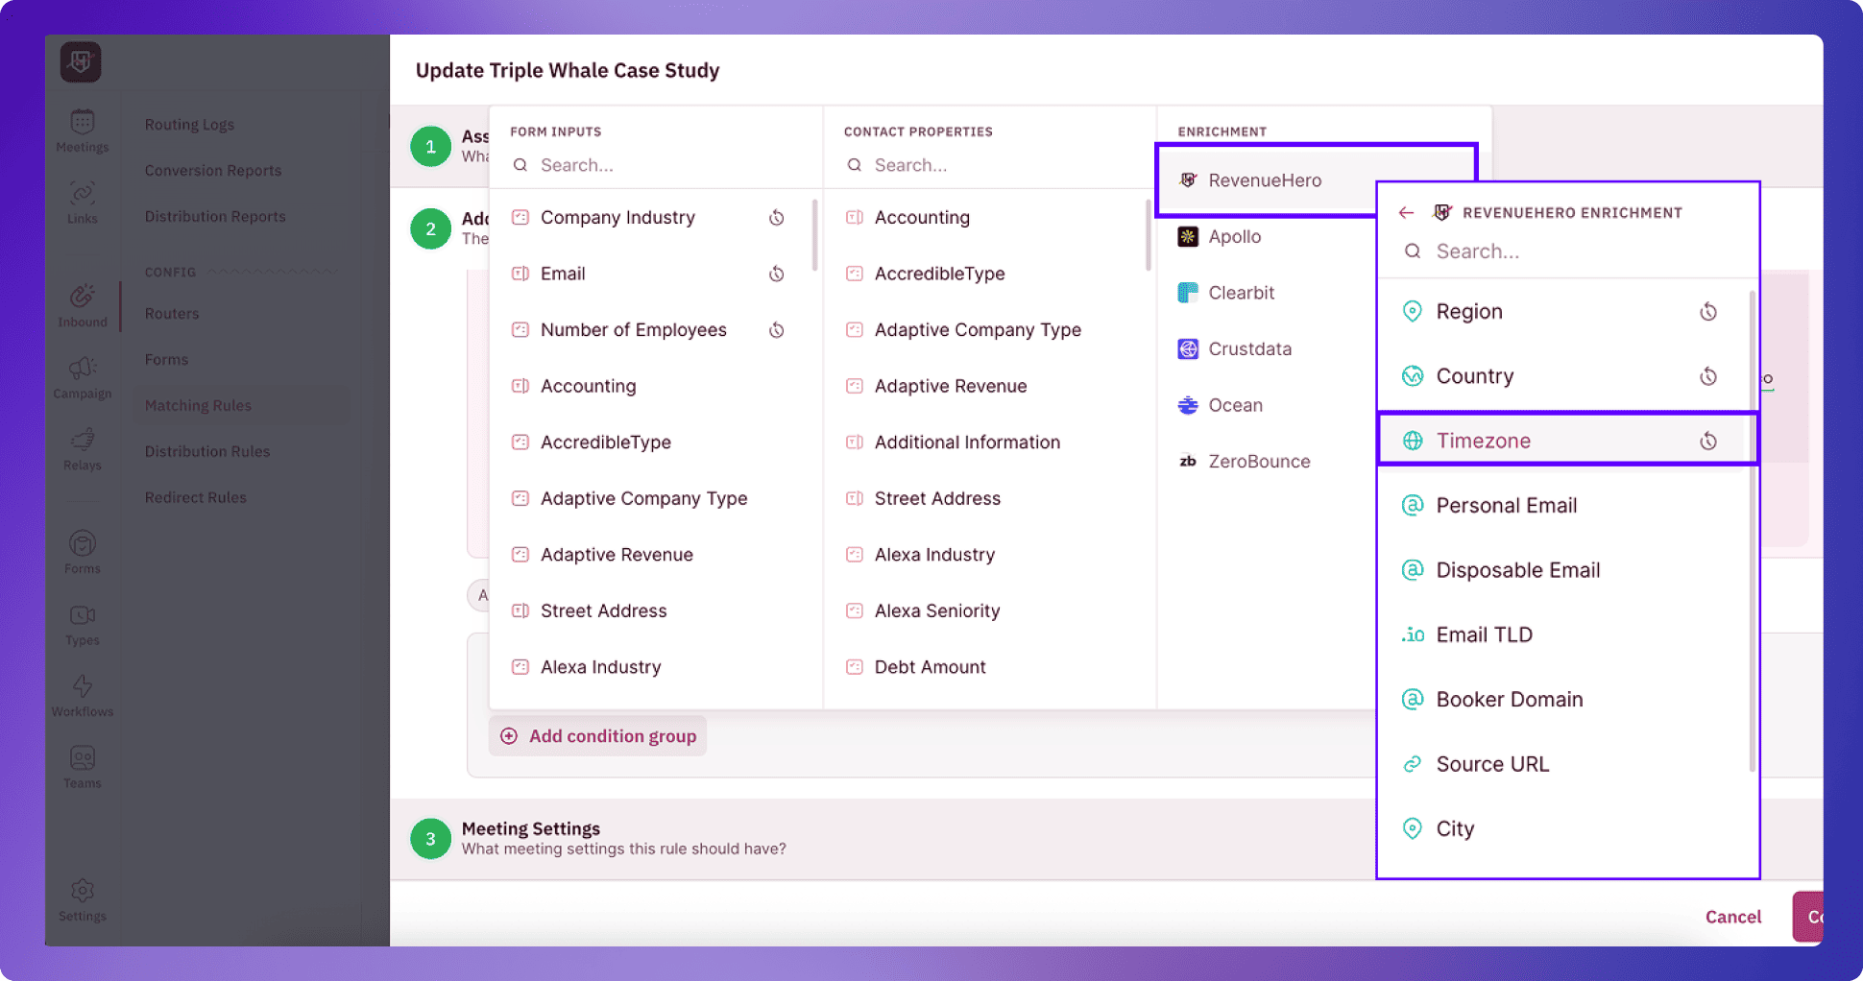The width and height of the screenshot is (1863, 981).
Task: Open RevenueHero enrichment submenu
Action: coord(1266,180)
